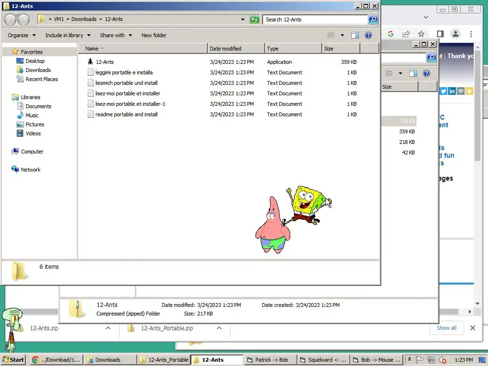Click the green Refresh button beside address bar
Image resolution: width=488 pixels, height=366 pixels.
coord(254,20)
